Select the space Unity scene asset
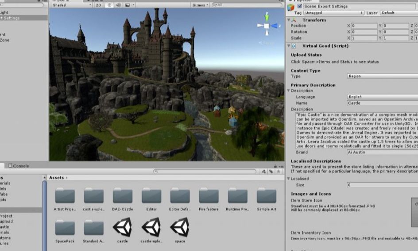418x251 pixels. [x=180, y=230]
